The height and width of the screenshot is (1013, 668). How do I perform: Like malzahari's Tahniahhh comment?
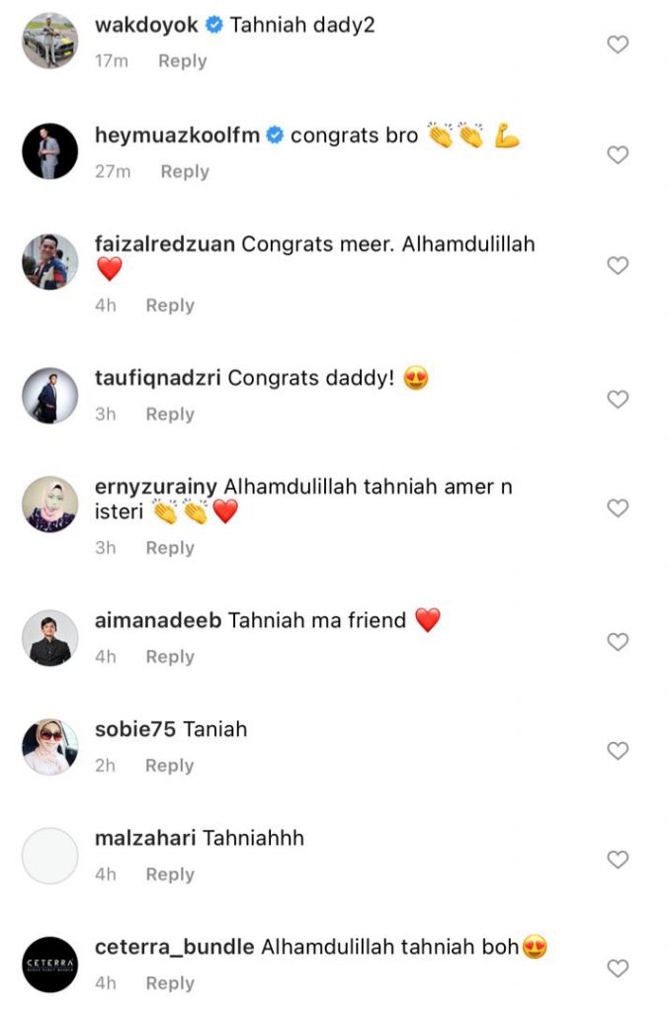[618, 859]
